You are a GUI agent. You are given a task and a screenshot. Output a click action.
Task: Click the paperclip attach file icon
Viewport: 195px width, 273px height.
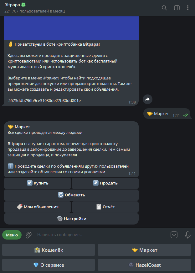point(28,235)
